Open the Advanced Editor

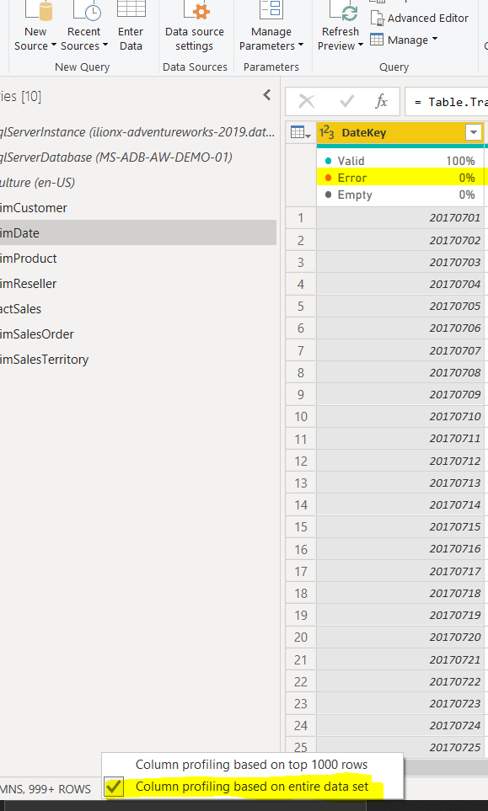(x=420, y=18)
